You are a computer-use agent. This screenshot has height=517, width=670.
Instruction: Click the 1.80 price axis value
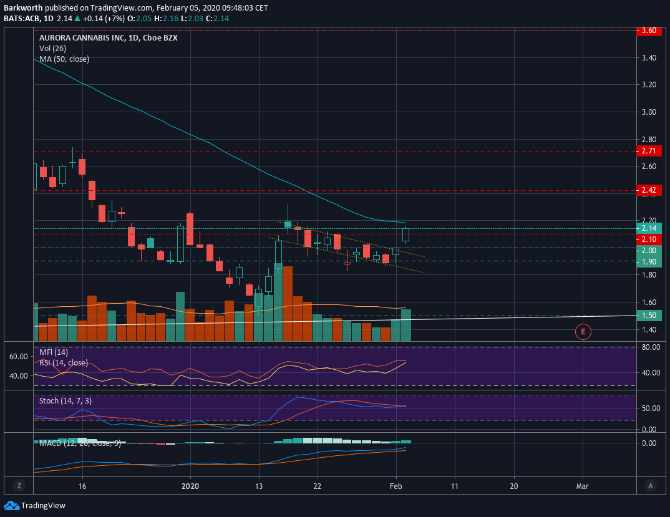[x=649, y=275]
